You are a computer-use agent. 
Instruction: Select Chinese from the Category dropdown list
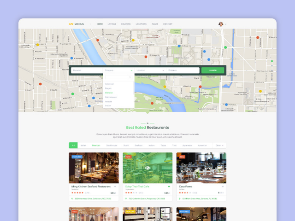pyautogui.click(x=109, y=93)
